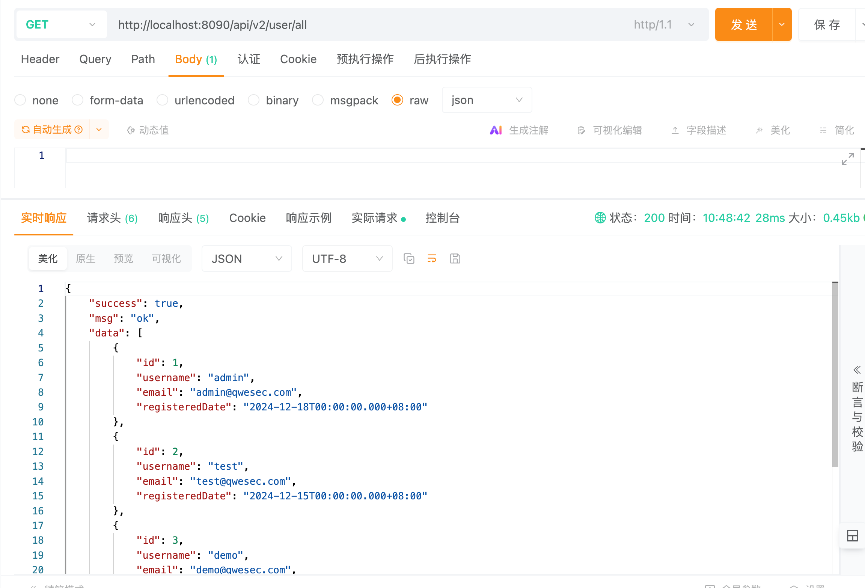The image size is (865, 588).
Task: Switch to the 实时响应 tab
Action: tap(44, 218)
